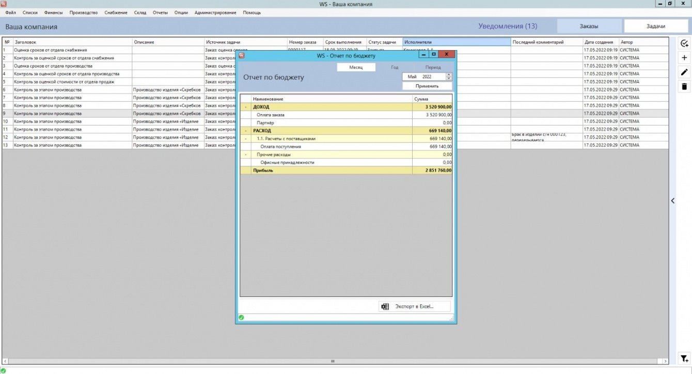The height and width of the screenshot is (374, 692).
Task: Open the Администрирование menu
Action: click(x=215, y=12)
